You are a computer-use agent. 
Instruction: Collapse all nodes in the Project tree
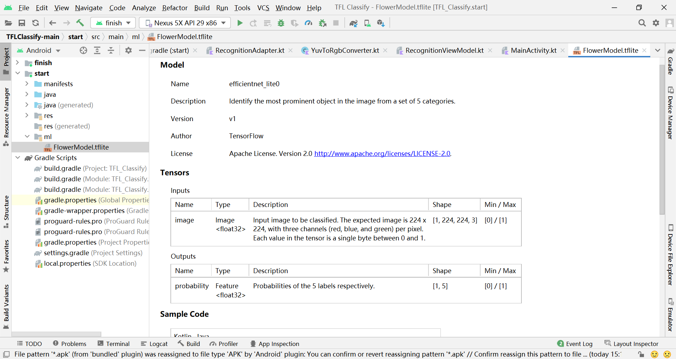click(111, 50)
